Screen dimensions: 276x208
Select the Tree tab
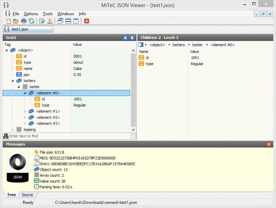11,195
